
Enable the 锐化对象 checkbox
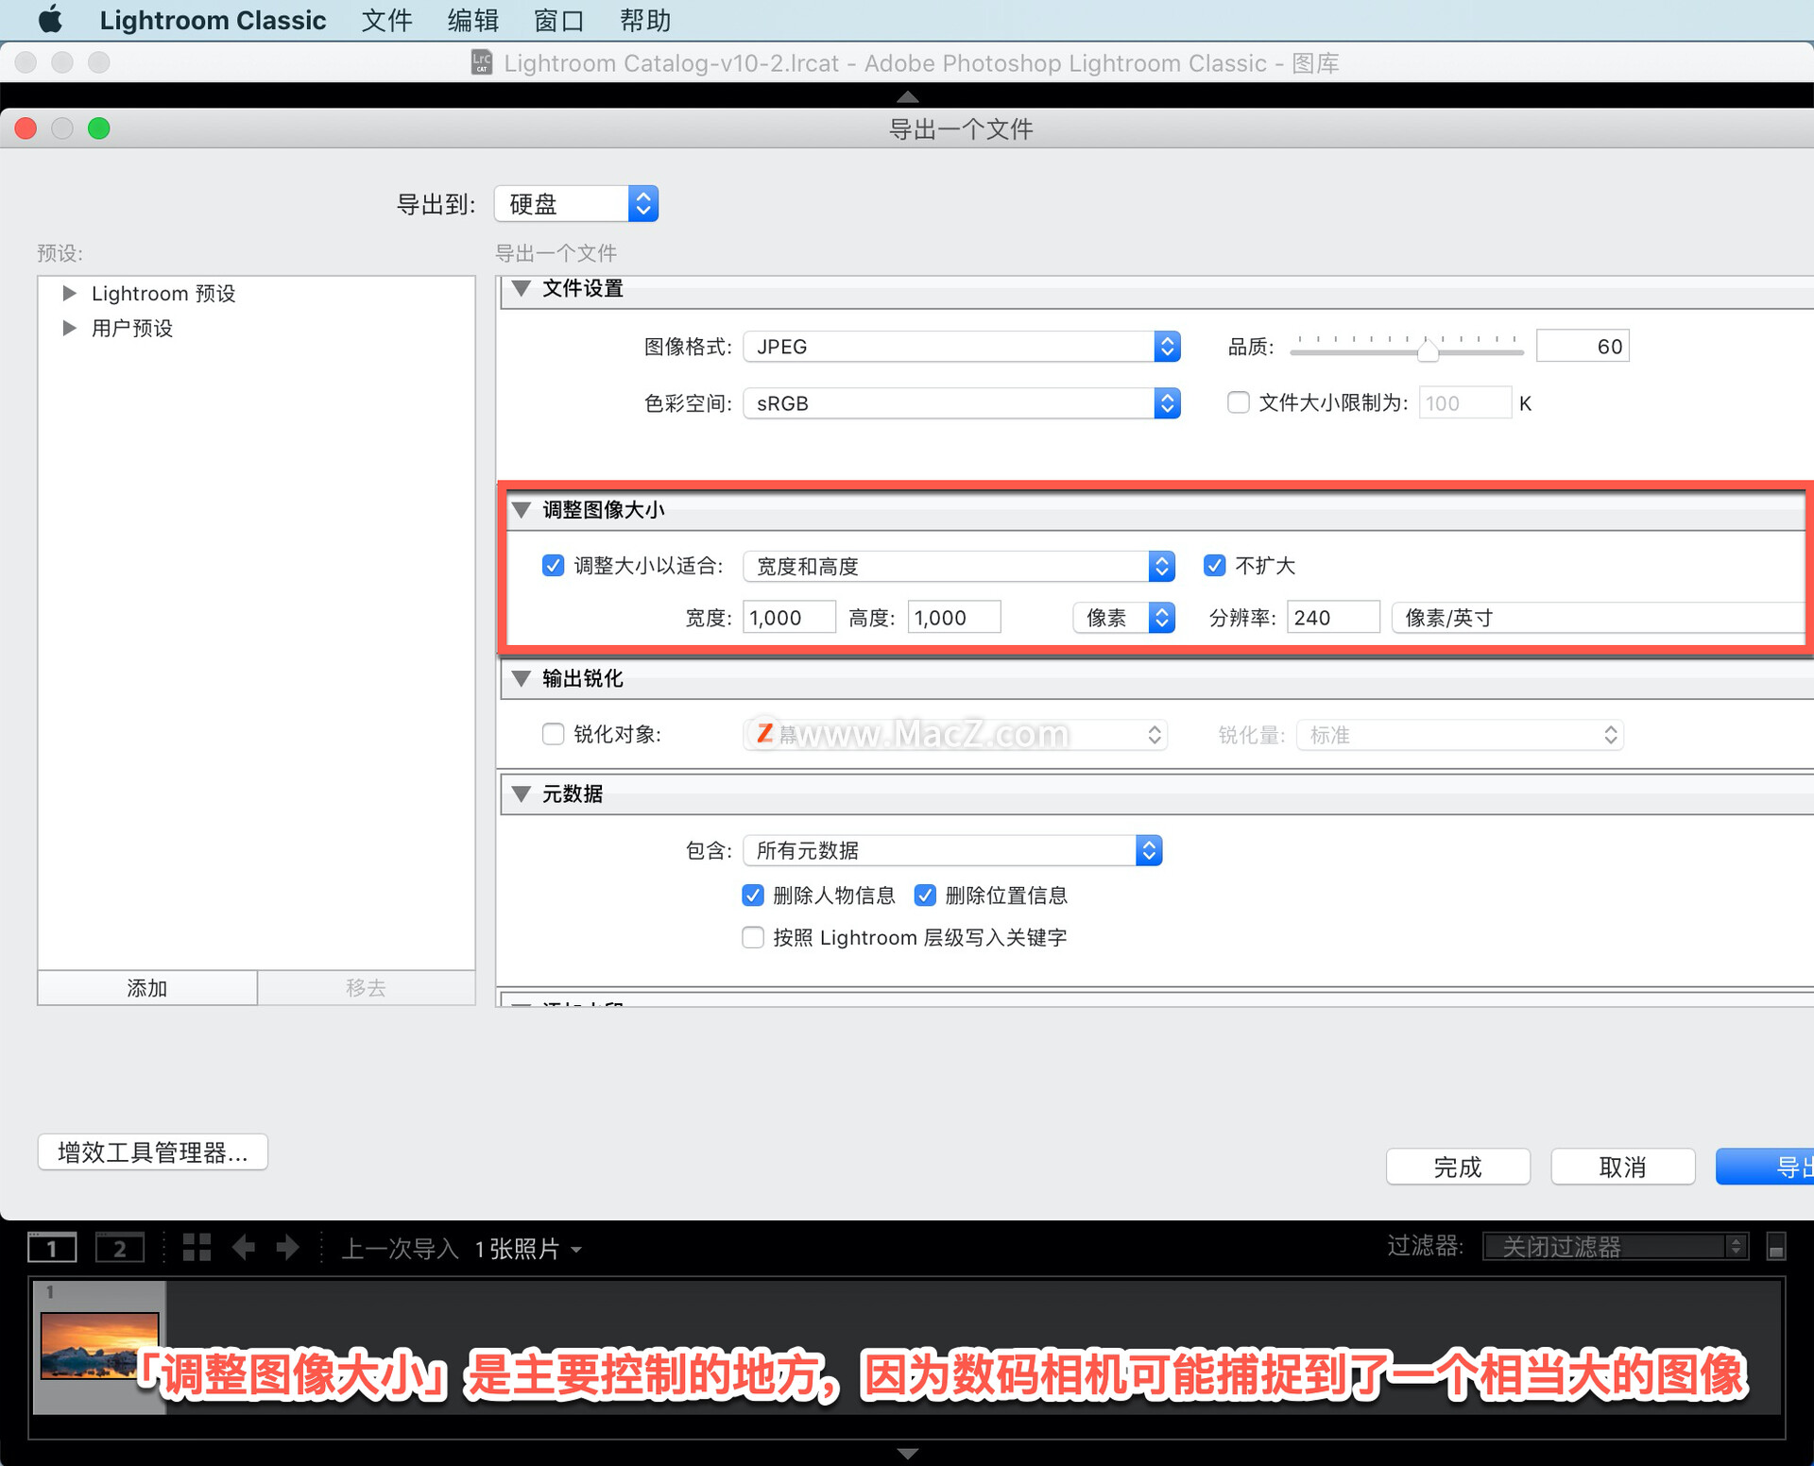[553, 734]
